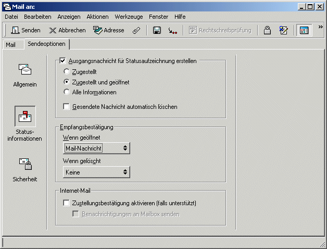
Task: Uncheck Ausgangsnachricht für Statusaufzeichnung erstellen
Action: [62, 61]
